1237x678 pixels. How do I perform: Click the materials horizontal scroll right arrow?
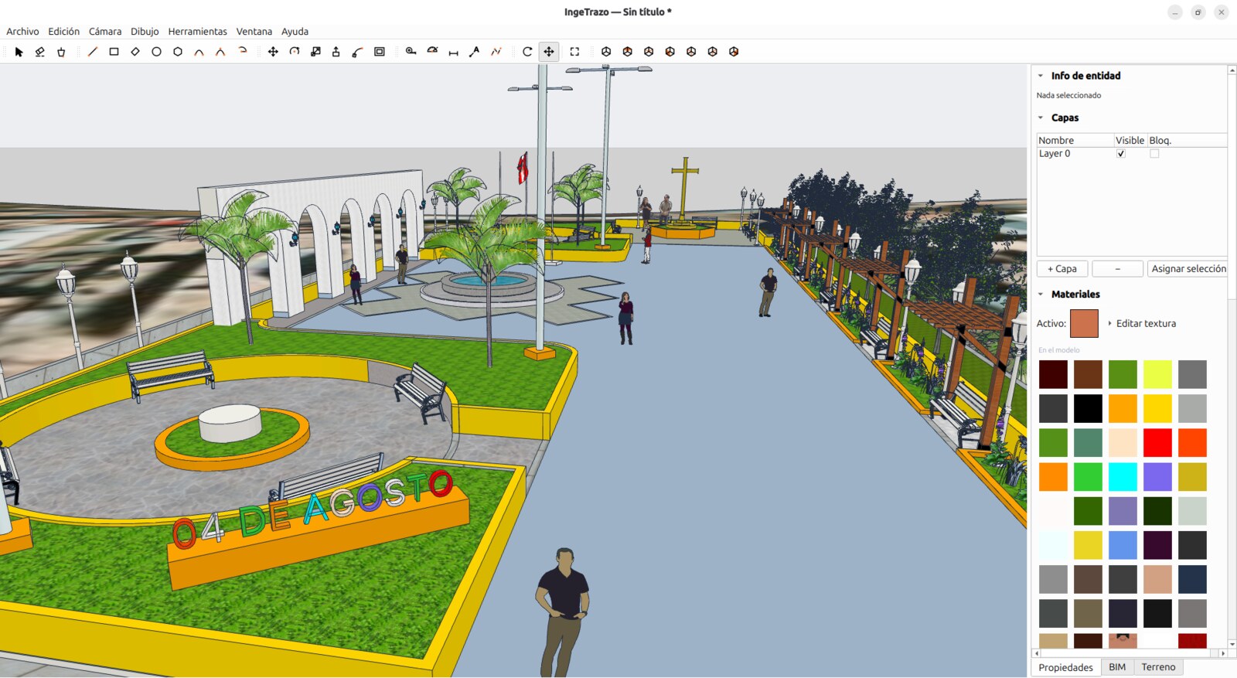point(1223,653)
